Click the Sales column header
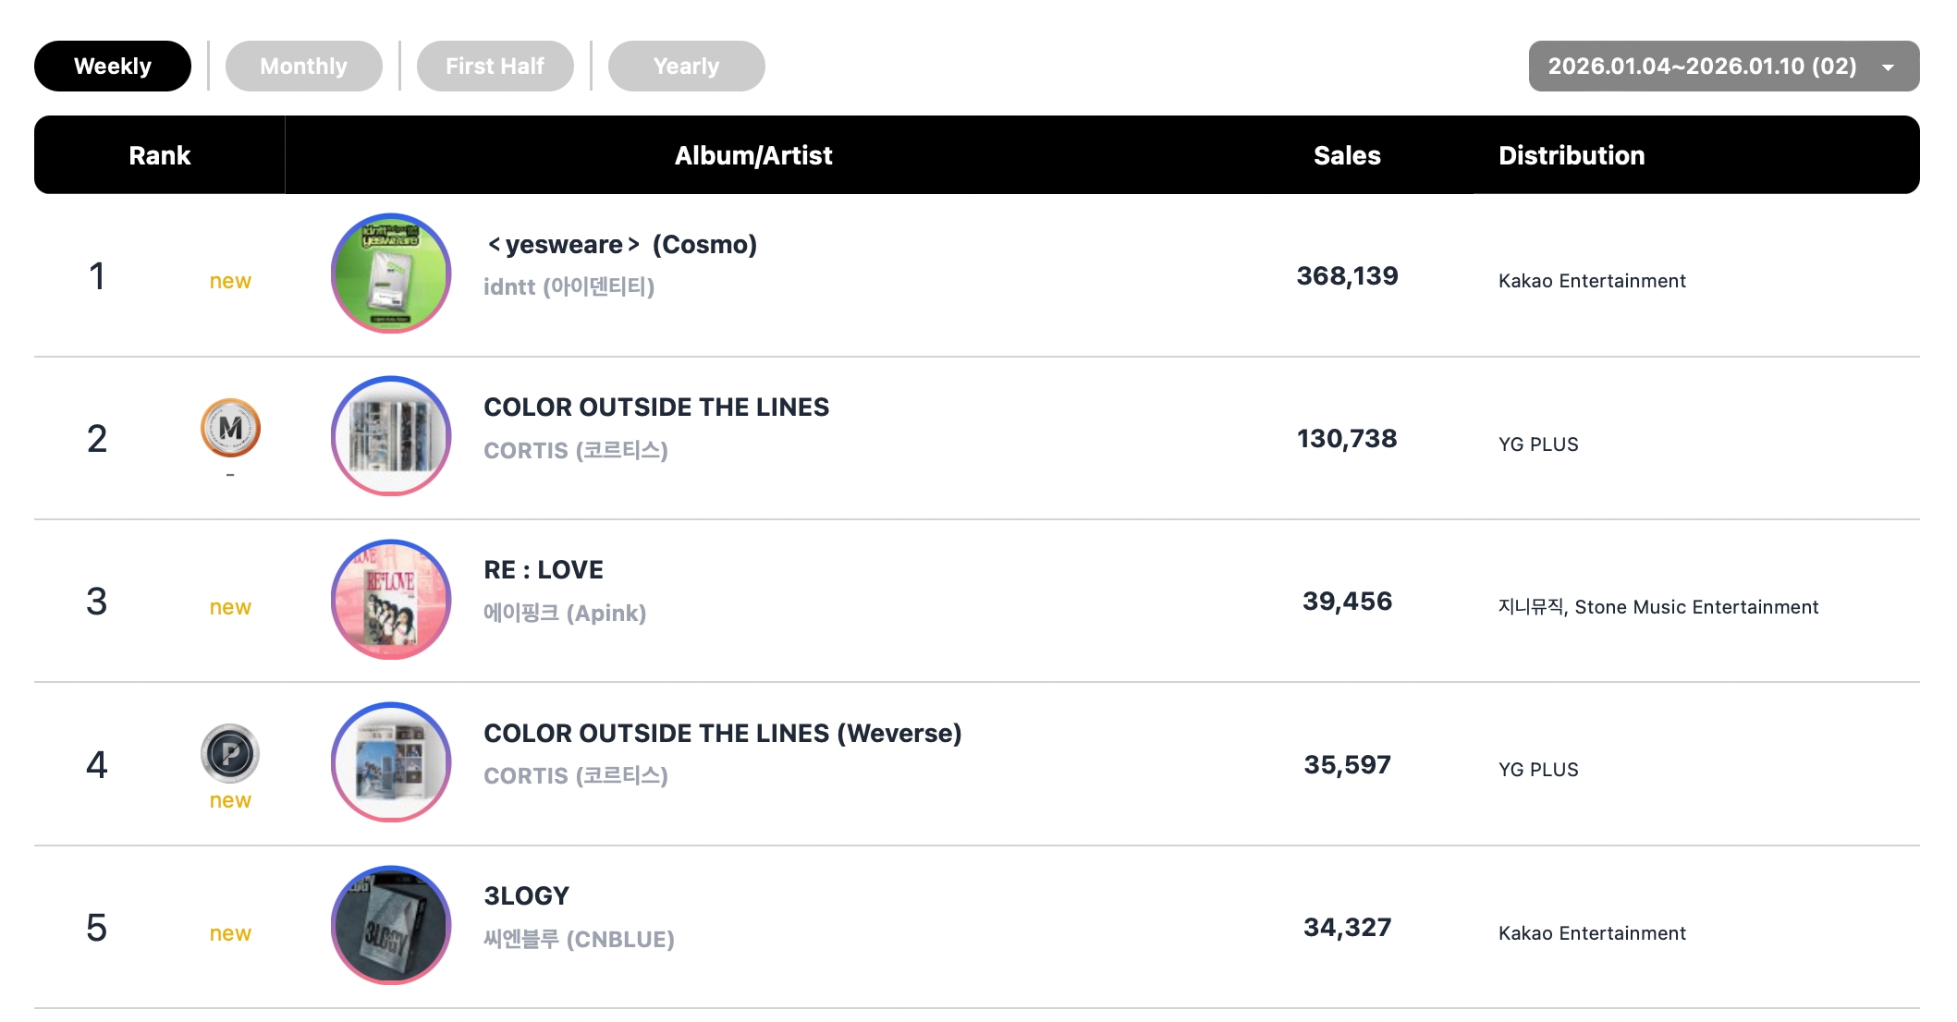The image size is (1957, 1022). pos(1347,155)
